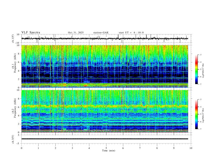Click the 'ch.3(V)' axis label

tap(13, 139)
